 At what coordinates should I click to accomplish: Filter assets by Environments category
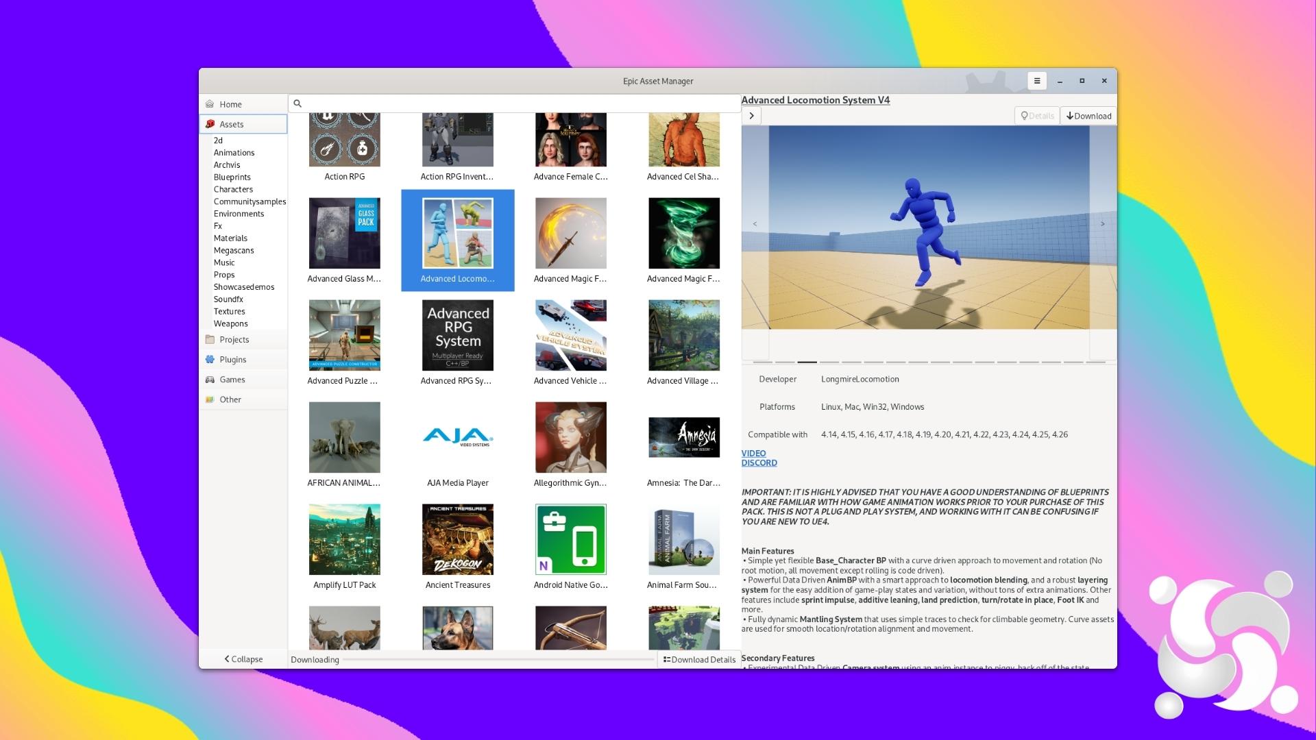pos(239,214)
